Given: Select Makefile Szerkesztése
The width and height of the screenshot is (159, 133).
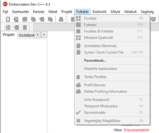Looking at the screenshot, I should (112, 69).
